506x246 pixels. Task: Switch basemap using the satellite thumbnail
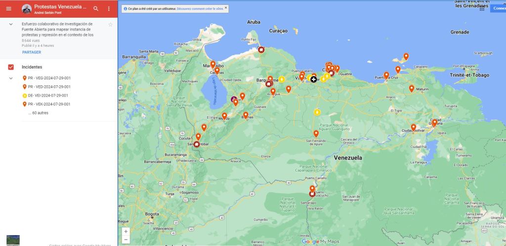pos(13,241)
